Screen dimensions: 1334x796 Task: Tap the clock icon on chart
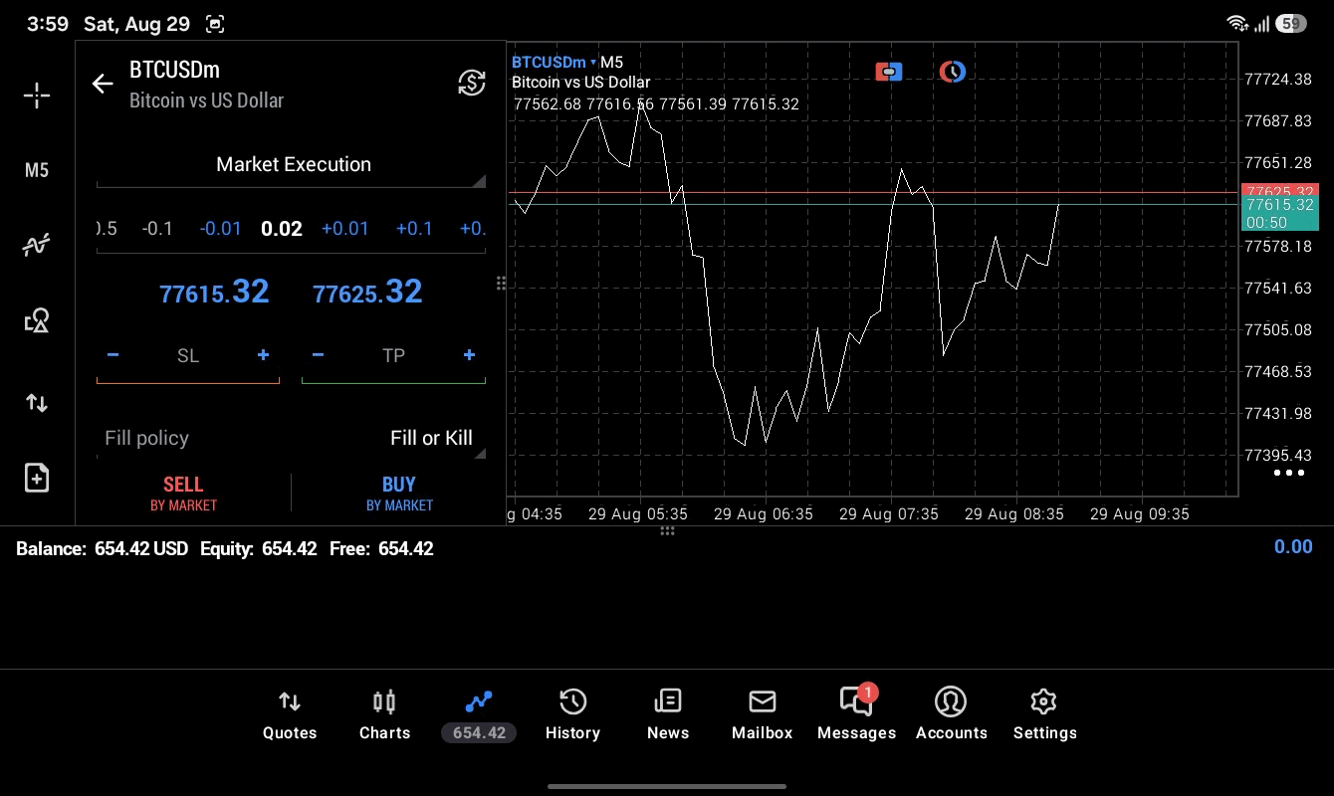tap(953, 72)
